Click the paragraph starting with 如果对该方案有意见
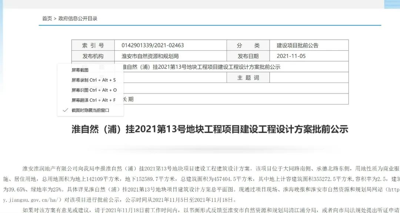This screenshot has height=213, width=400. (211, 210)
